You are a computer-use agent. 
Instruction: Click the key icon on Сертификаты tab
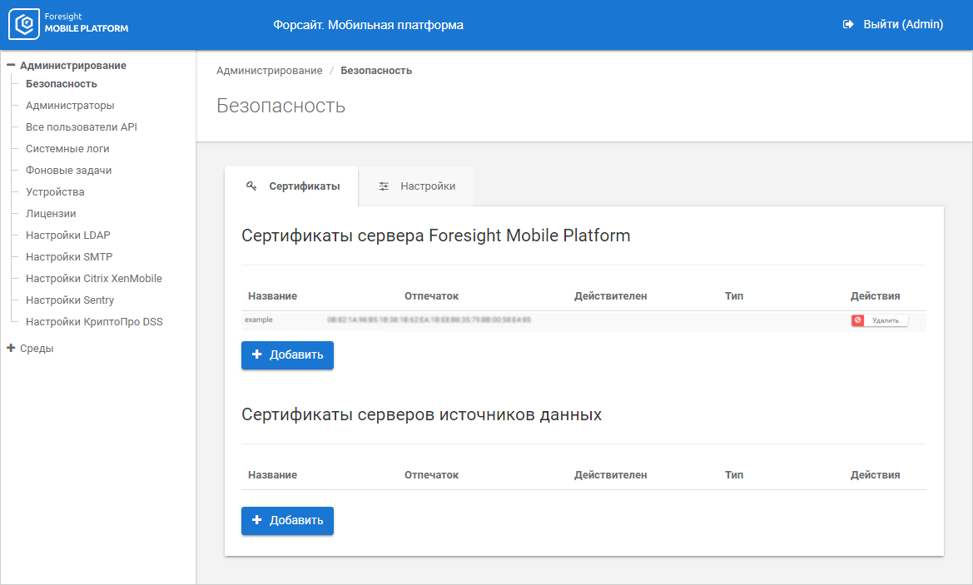251,186
